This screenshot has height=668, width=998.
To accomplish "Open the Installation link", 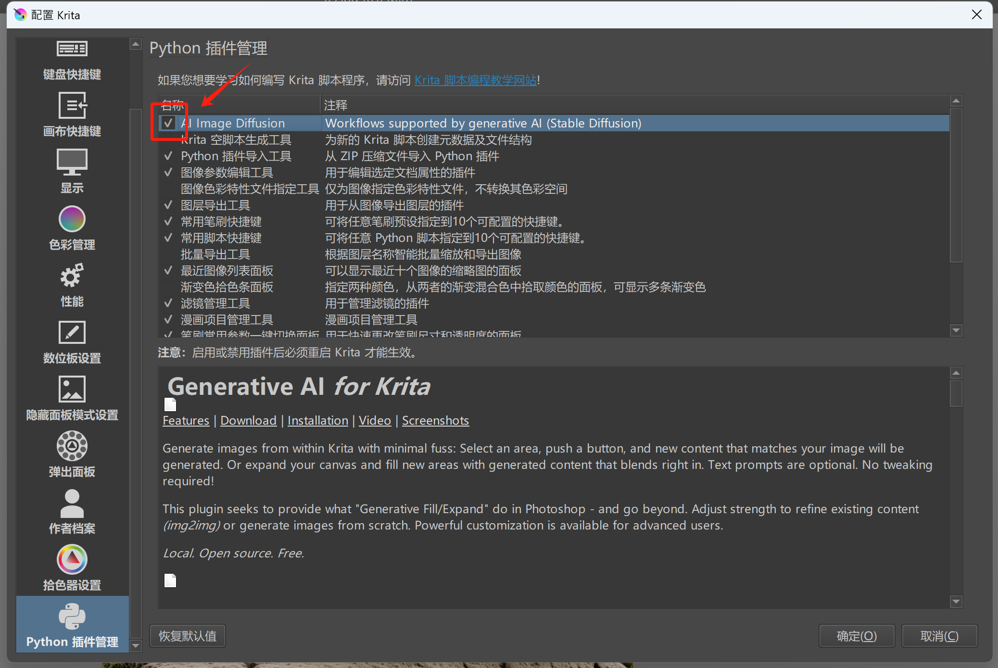I will point(317,420).
